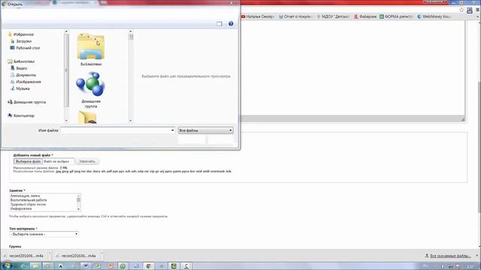
Task: Select Рабочий стол in the sidebar
Action: pyautogui.click(x=28, y=48)
